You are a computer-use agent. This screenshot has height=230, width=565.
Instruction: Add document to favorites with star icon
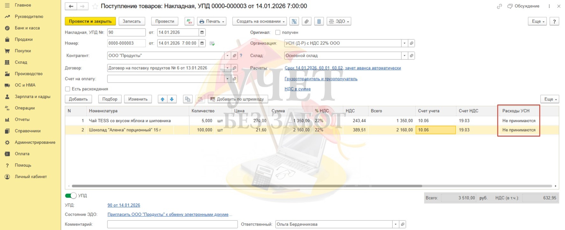pyautogui.click(x=95, y=6)
